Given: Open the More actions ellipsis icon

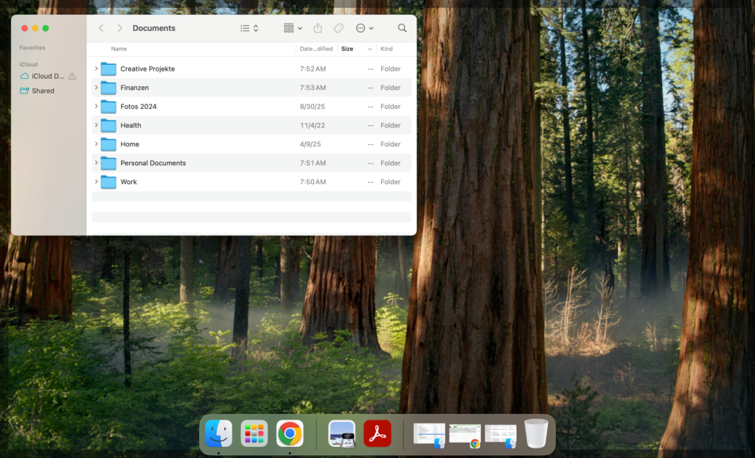Looking at the screenshot, I should (x=361, y=28).
